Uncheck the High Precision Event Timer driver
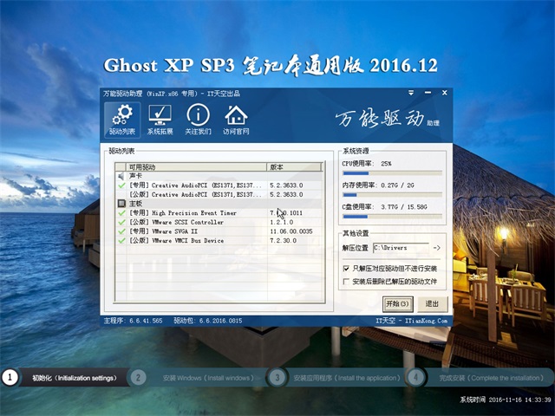Viewport: 555px width, 416px height. click(122, 212)
